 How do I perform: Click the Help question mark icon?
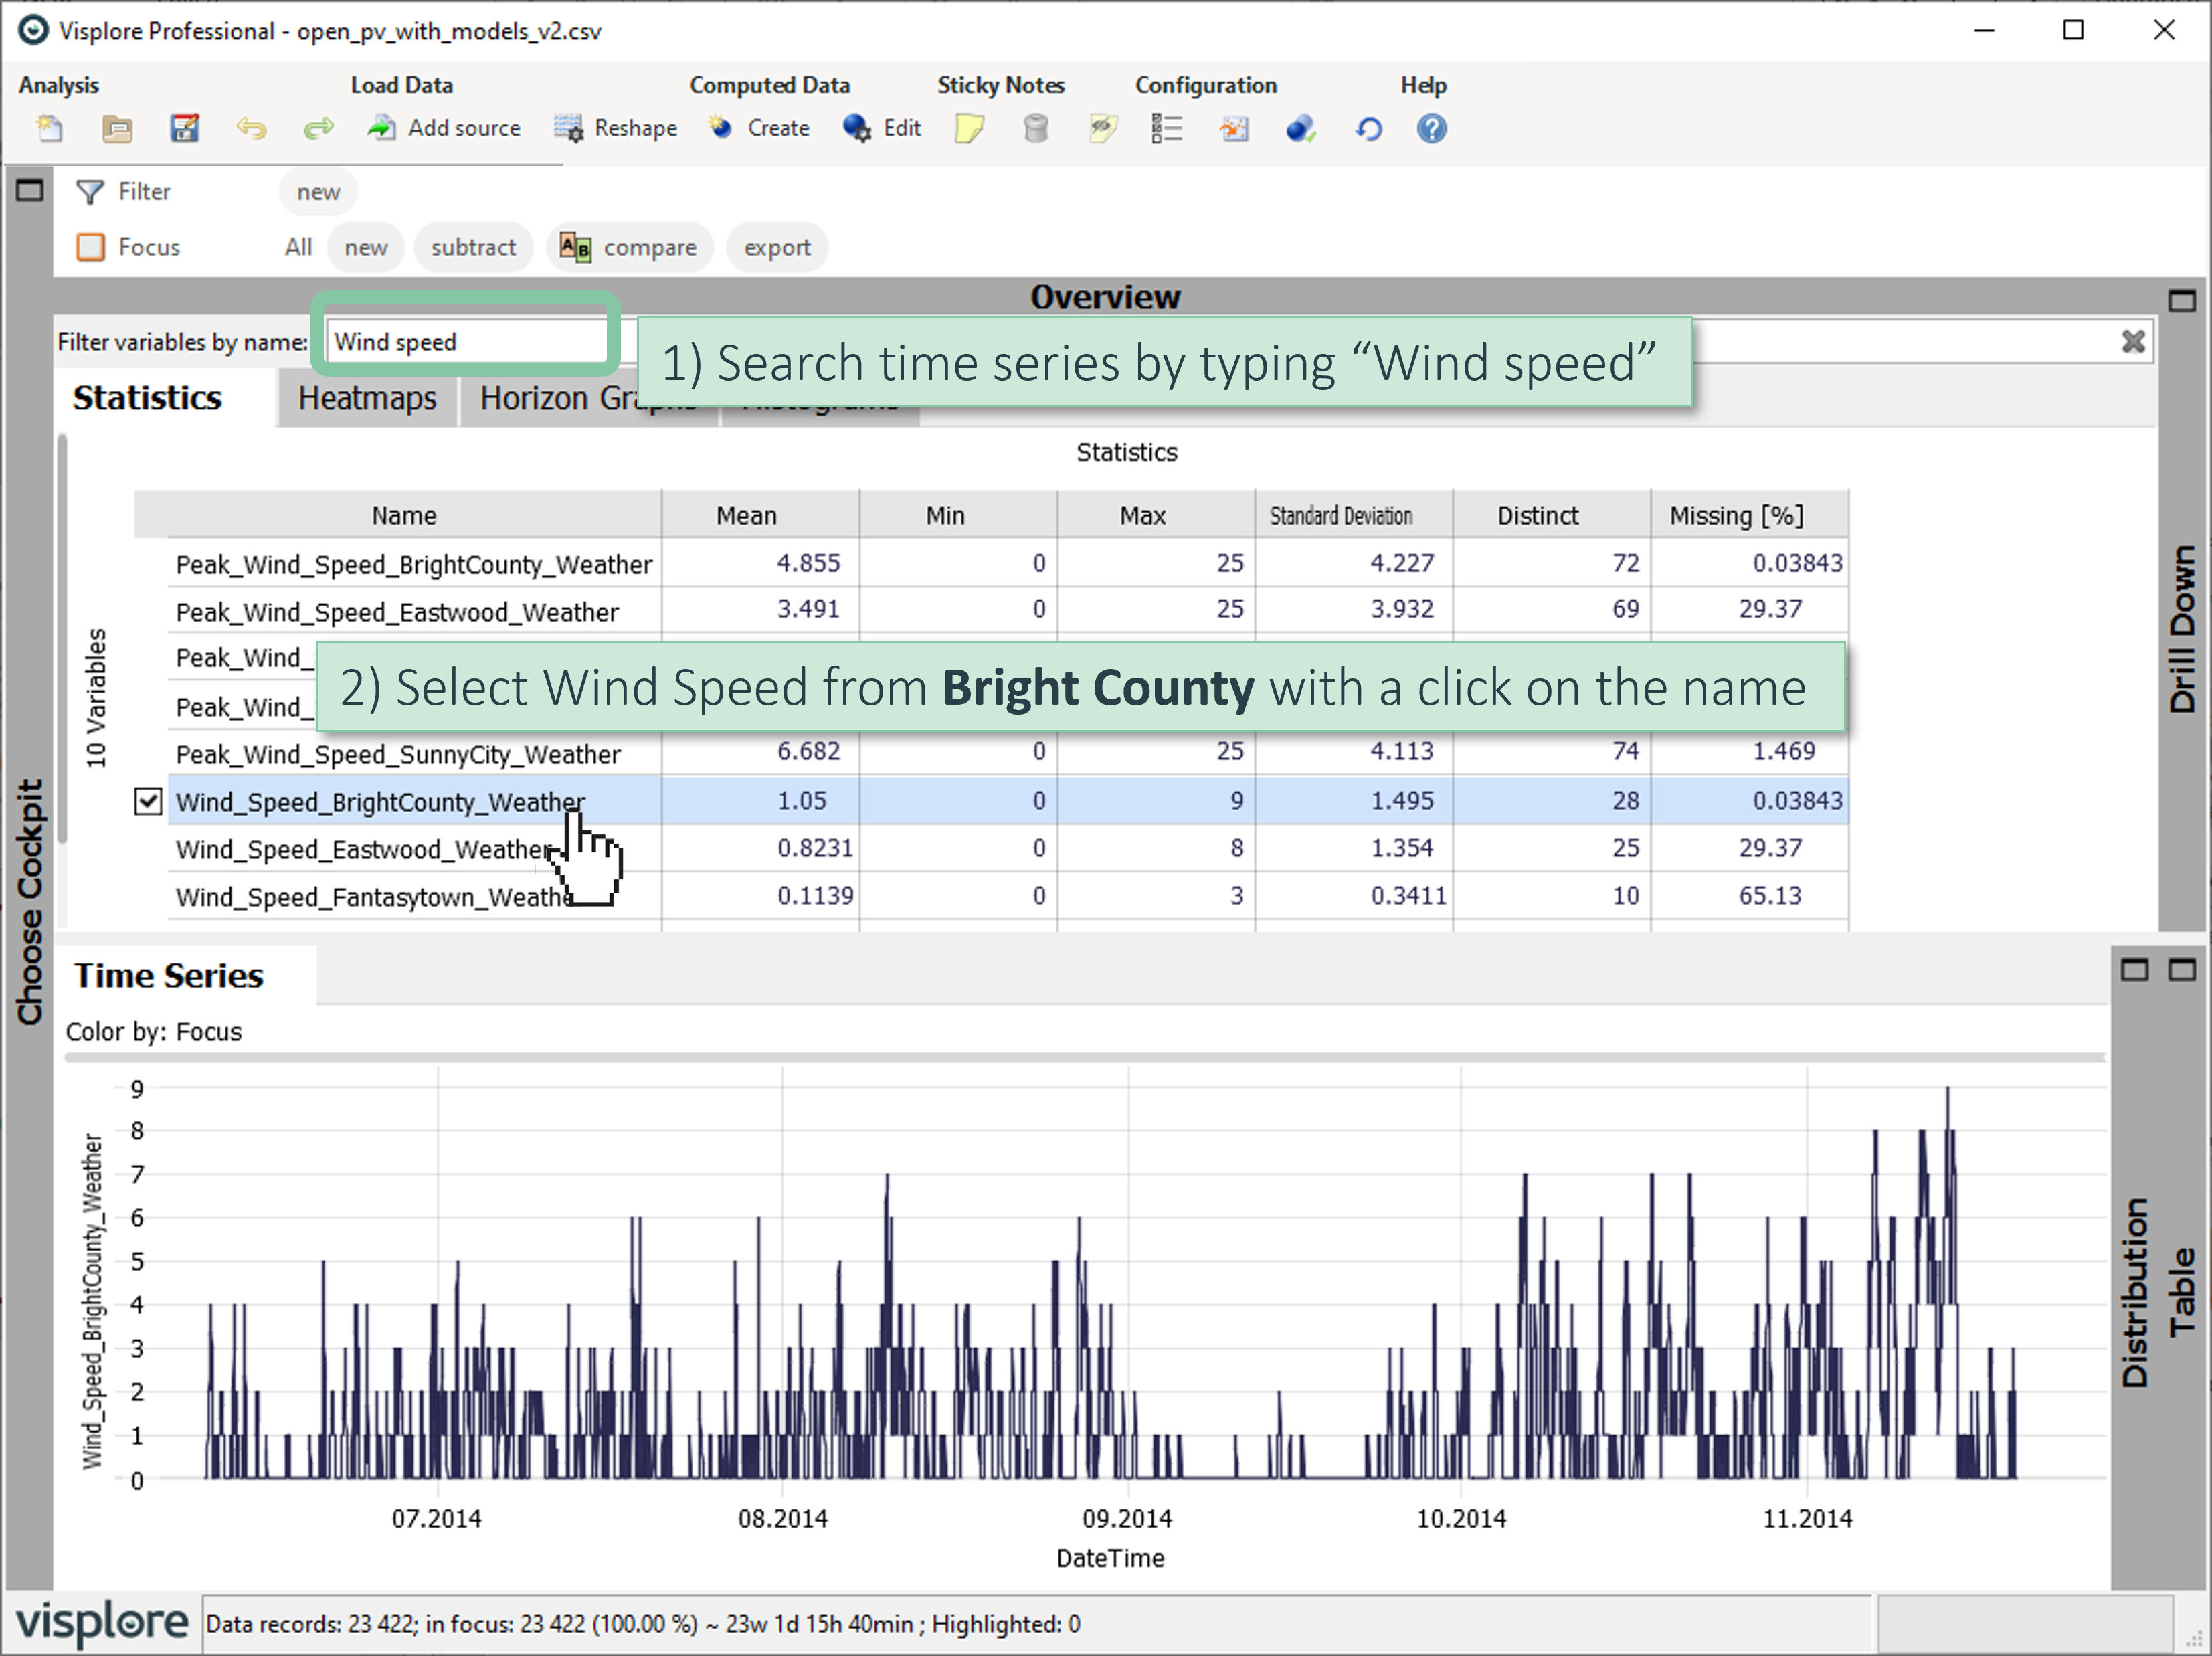(x=1431, y=128)
